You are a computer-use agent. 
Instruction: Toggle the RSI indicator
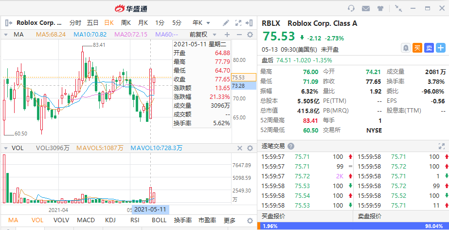click(135, 220)
